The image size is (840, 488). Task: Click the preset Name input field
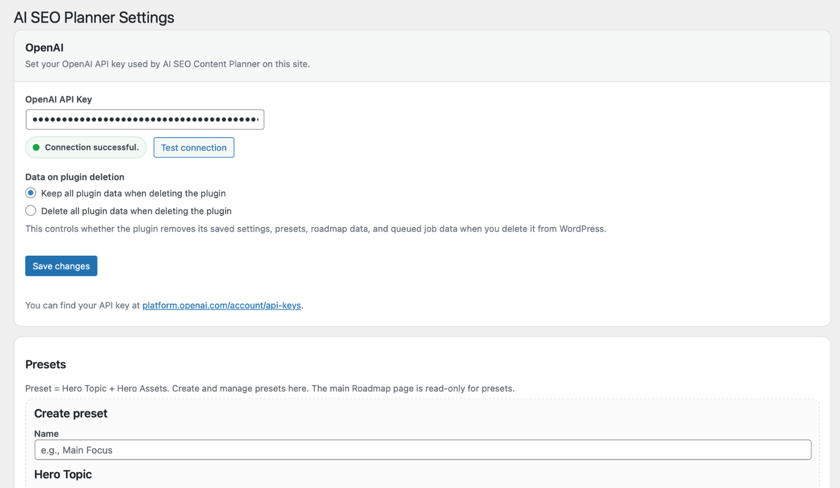point(422,450)
